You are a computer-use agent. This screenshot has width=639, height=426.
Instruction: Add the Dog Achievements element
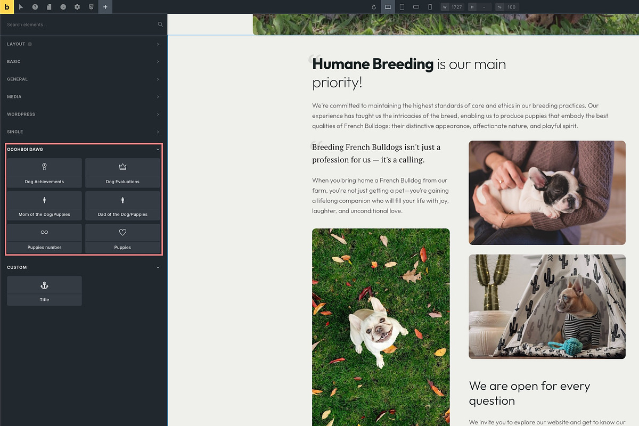[x=44, y=173]
